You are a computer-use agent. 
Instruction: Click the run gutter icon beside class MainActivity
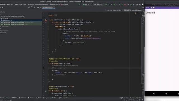point(46,20)
